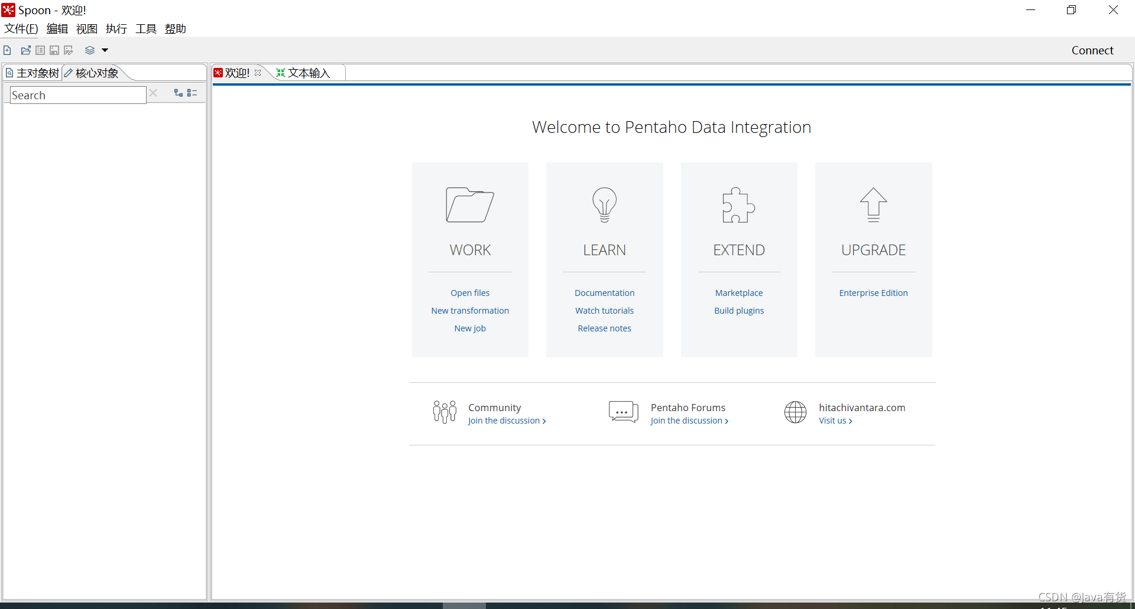This screenshot has width=1135, height=609.
Task: Click the Open file toolbar icon
Action: coord(25,50)
